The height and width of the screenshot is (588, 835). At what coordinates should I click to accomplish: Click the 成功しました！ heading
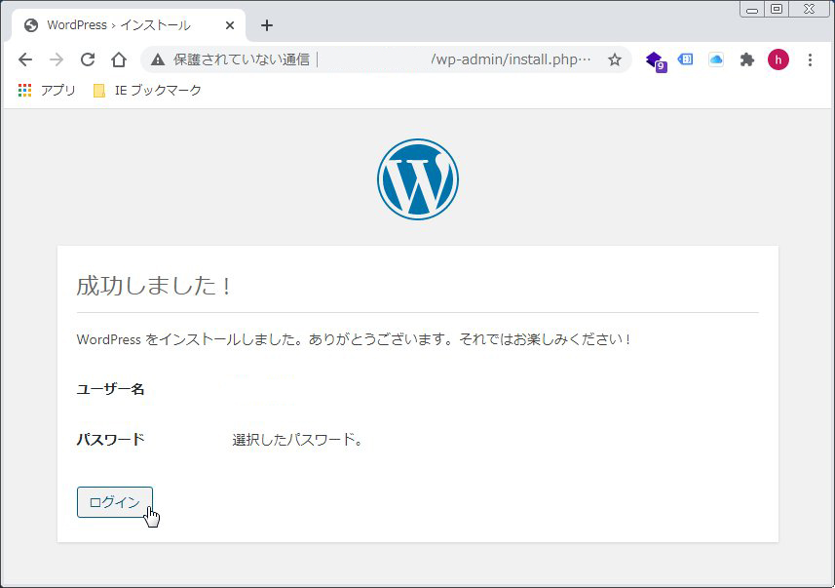155,286
